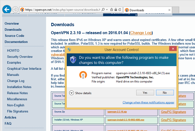Close the Downloads browser tab
This screenshot has width=195, height=131.
point(169,10)
